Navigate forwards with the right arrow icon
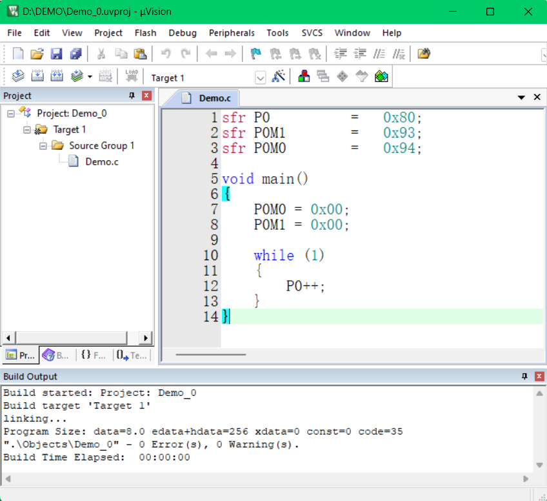547x501 pixels. pos(230,54)
